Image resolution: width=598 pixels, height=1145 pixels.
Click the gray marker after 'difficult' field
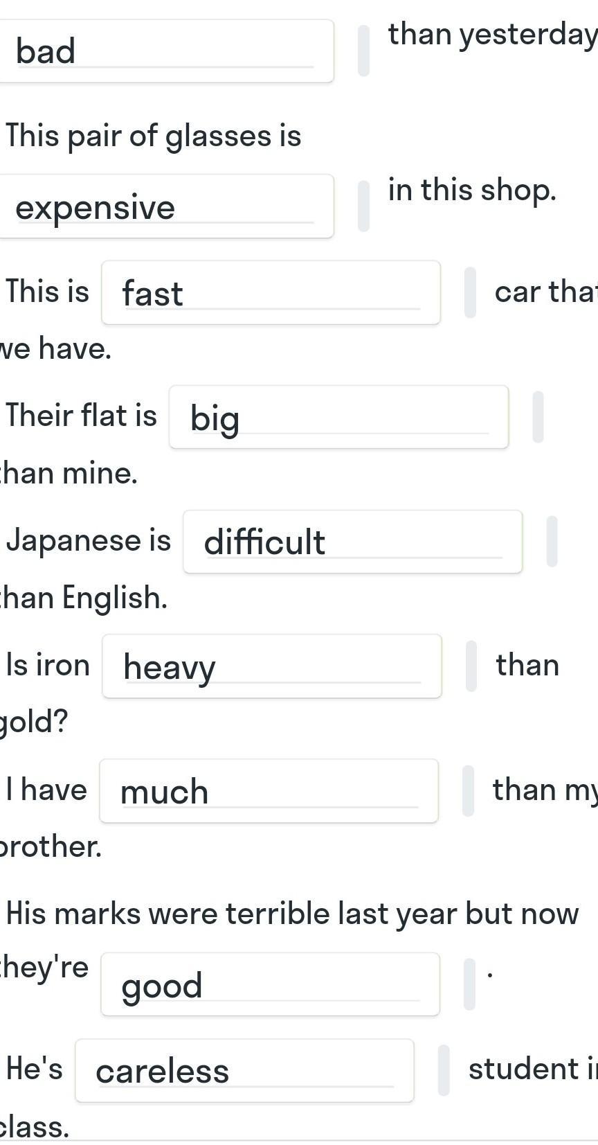[552, 542]
